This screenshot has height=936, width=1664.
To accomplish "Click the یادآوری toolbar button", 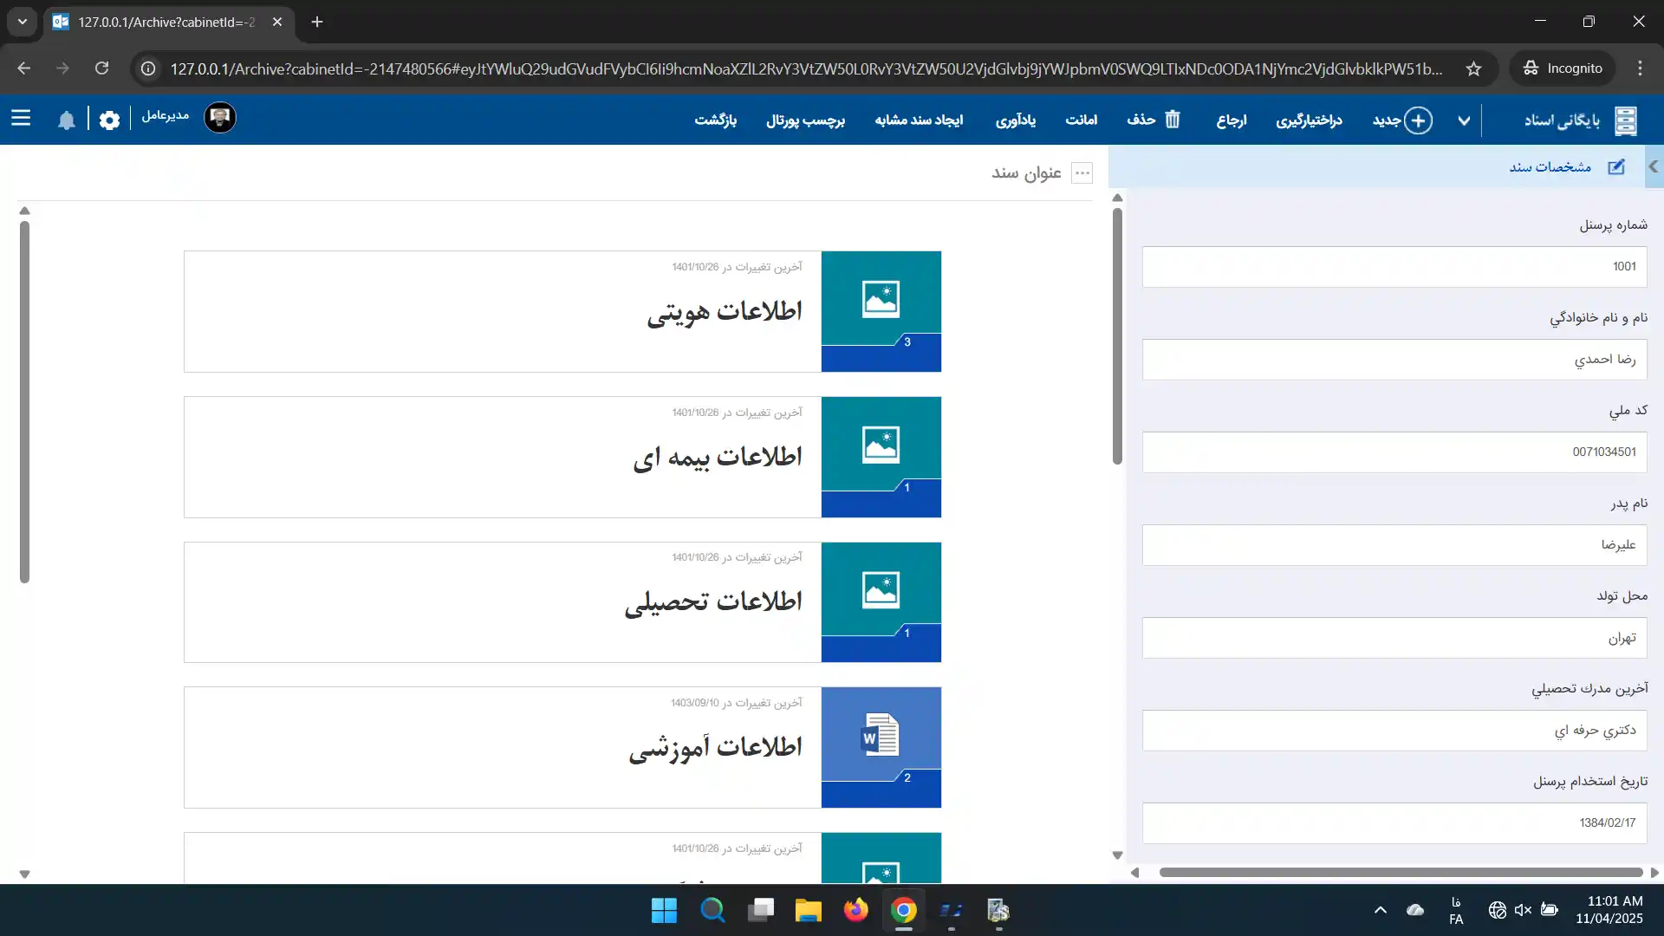I will tap(1015, 120).
